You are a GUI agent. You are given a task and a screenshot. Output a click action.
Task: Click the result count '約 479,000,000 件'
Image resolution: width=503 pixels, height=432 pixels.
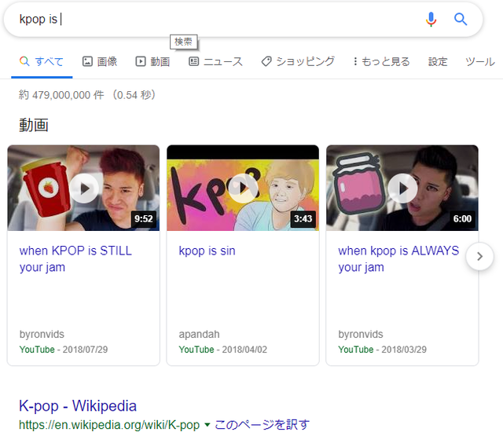click(x=61, y=95)
